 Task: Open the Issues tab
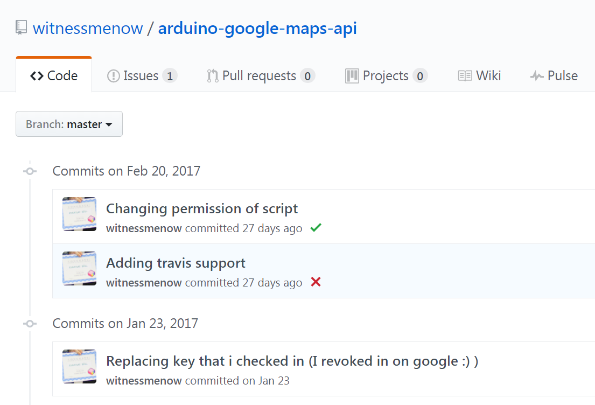tap(142, 76)
